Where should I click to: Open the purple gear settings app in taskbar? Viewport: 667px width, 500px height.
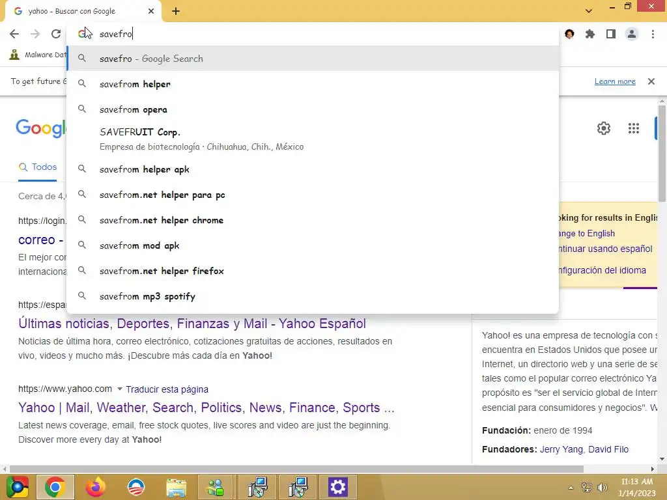(338, 487)
